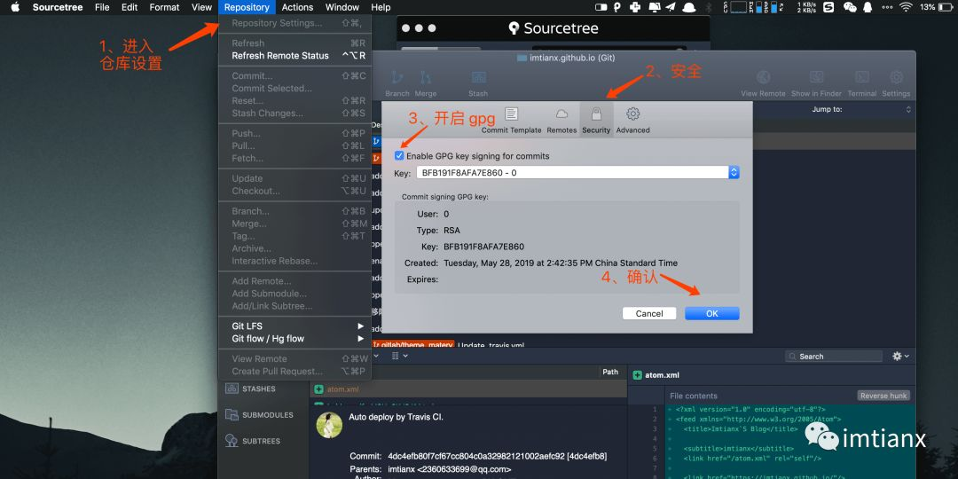Open the Remotes tab cloud icon
Viewport: 958px width, 479px height.
coord(561,114)
